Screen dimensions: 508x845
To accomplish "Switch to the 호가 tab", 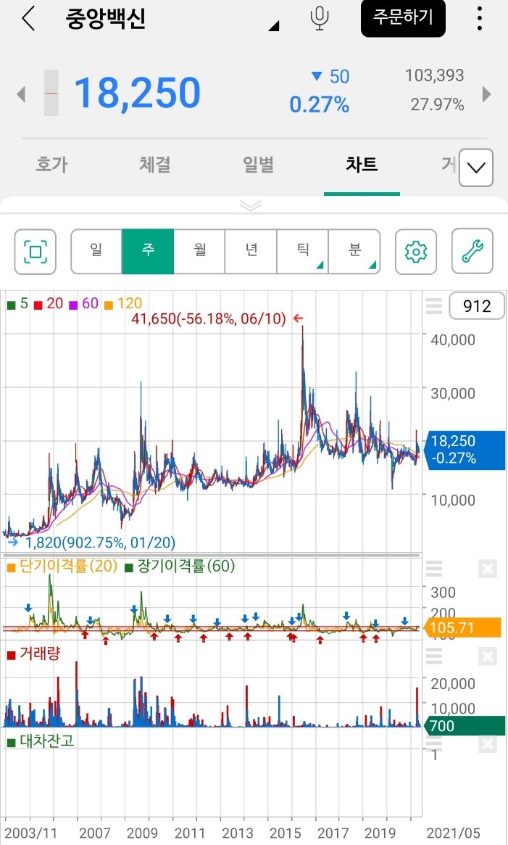I will tap(51, 165).
